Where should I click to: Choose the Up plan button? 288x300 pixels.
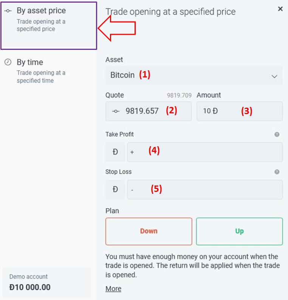[239, 231]
